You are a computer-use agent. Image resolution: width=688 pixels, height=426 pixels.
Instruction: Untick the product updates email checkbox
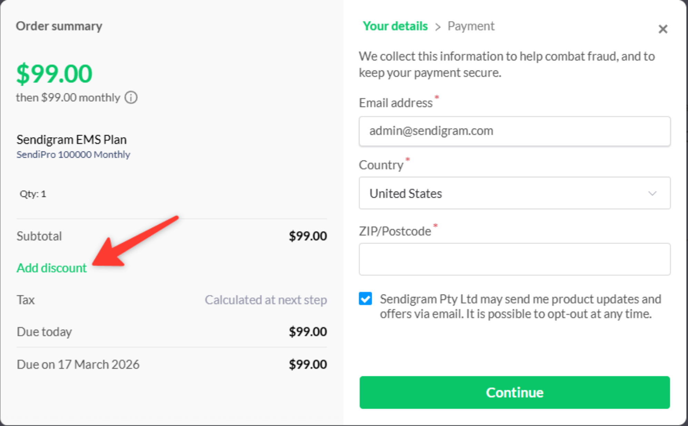(x=365, y=298)
